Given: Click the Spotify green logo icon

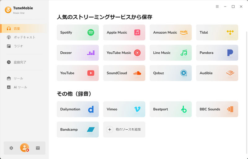Looking at the screenshot, I should click(91, 32).
